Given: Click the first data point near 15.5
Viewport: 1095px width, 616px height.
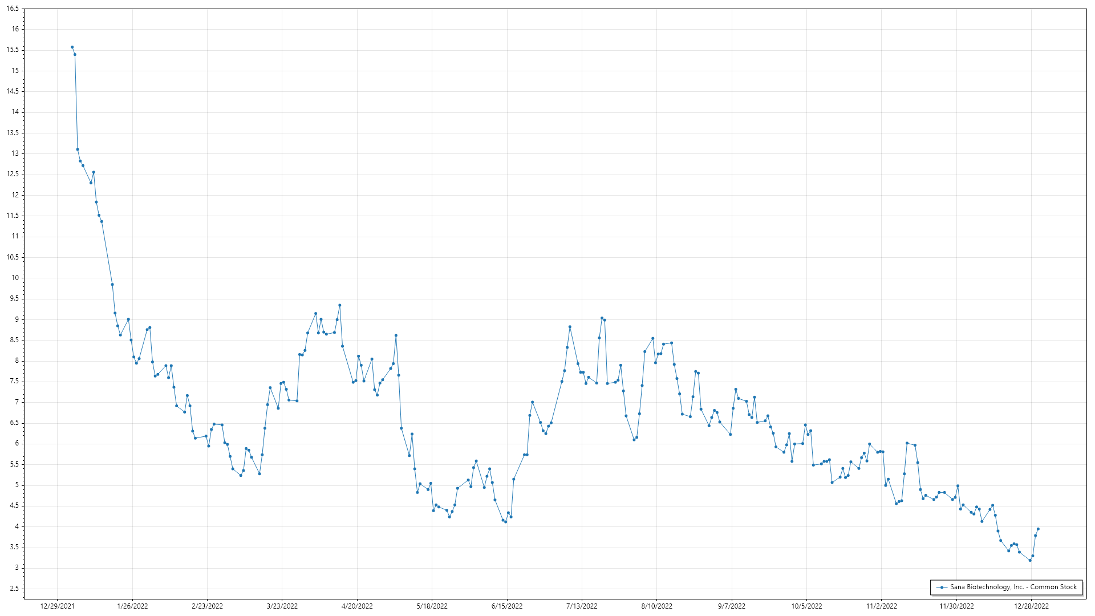Looking at the screenshot, I should [72, 47].
